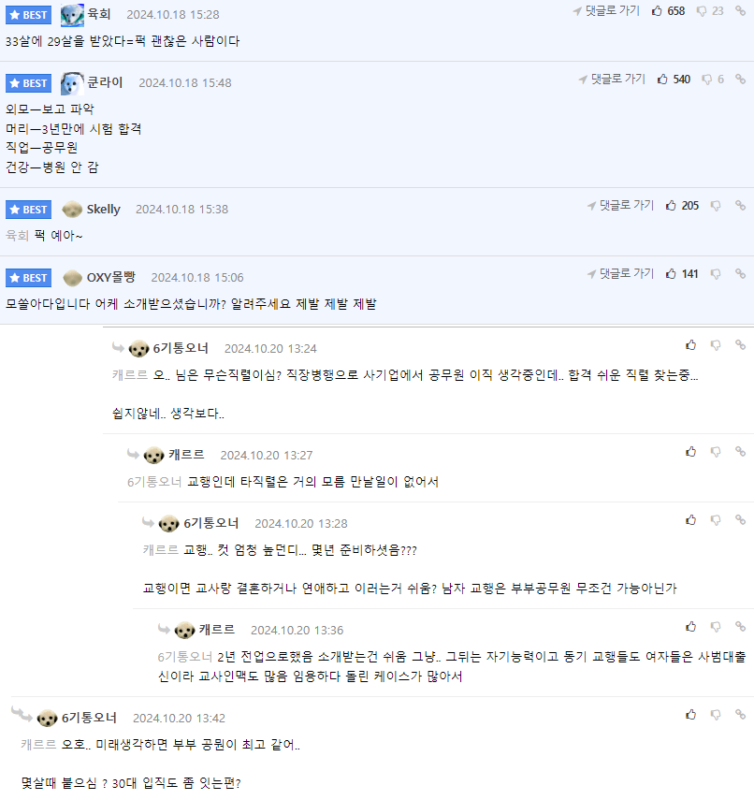
Task: Open 댓글로 가기 for Skelly's comment
Action: click(620, 205)
